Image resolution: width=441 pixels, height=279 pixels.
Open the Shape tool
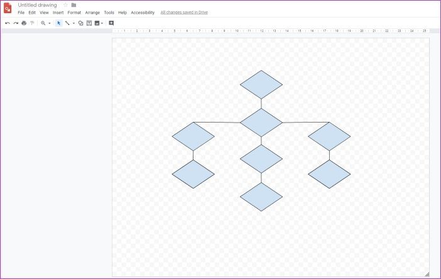click(x=80, y=23)
